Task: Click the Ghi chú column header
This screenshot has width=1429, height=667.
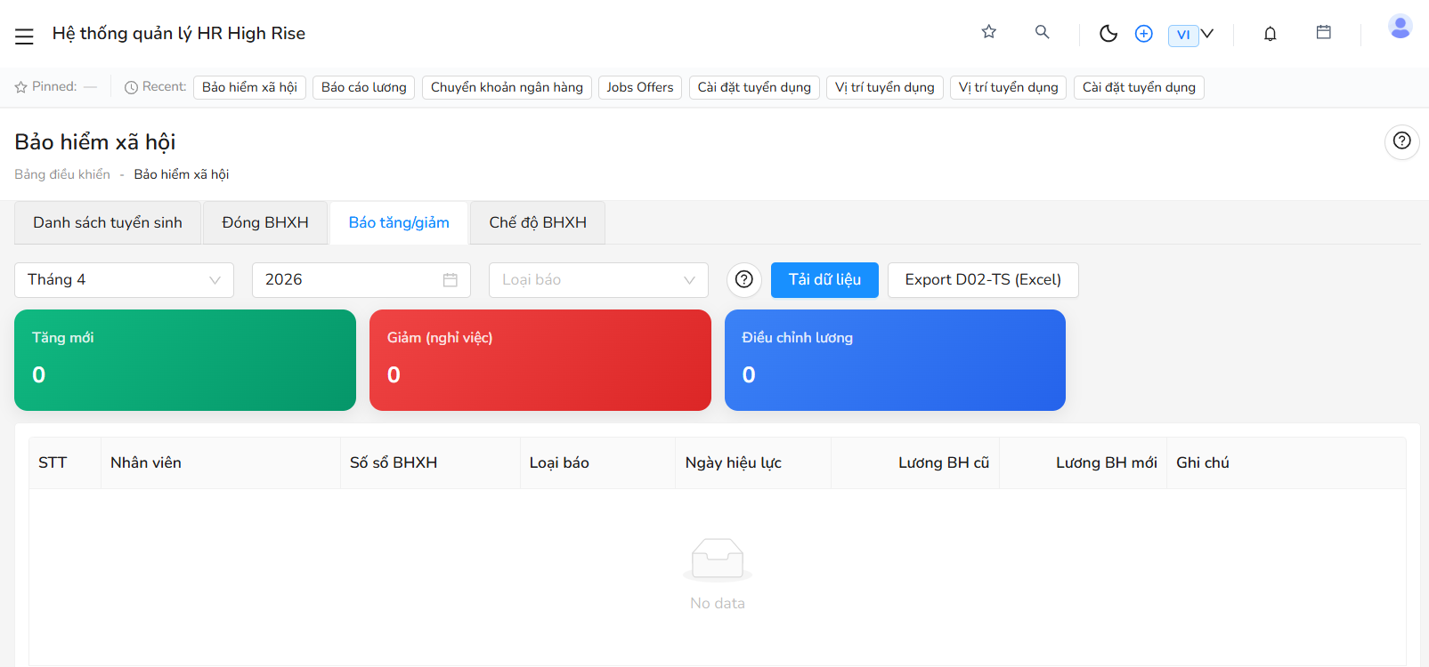Action: click(1287, 462)
